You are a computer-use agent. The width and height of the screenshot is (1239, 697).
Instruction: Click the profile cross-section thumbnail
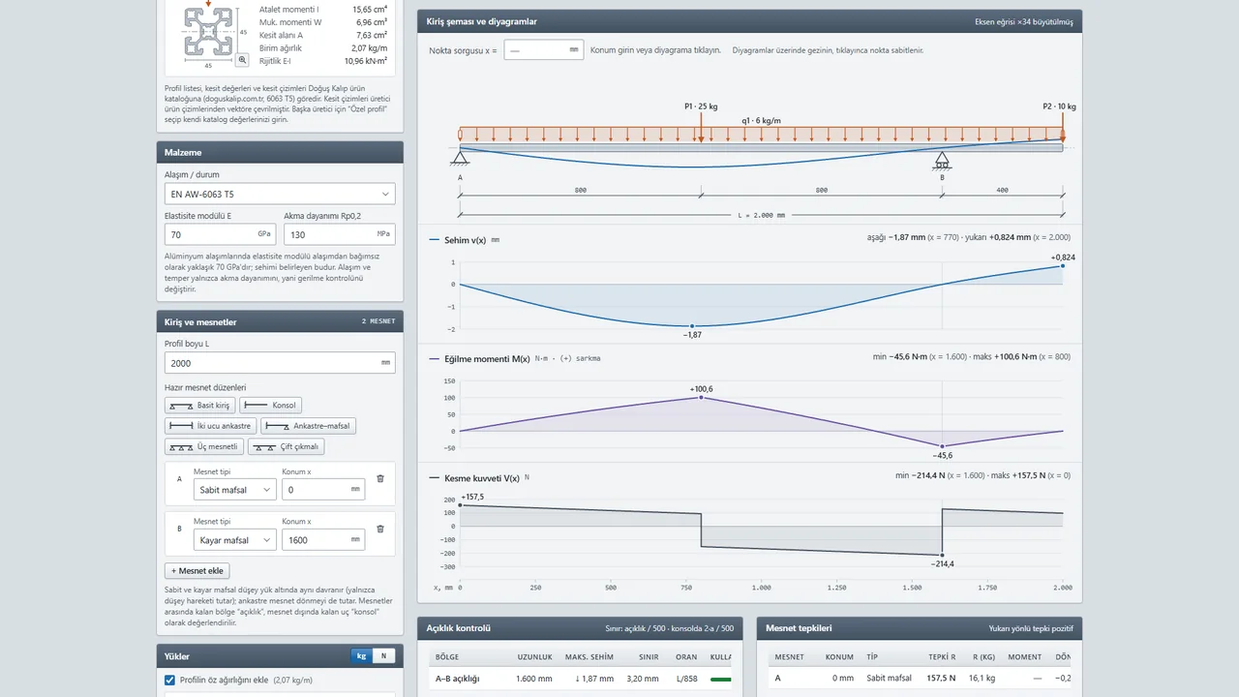click(208, 31)
